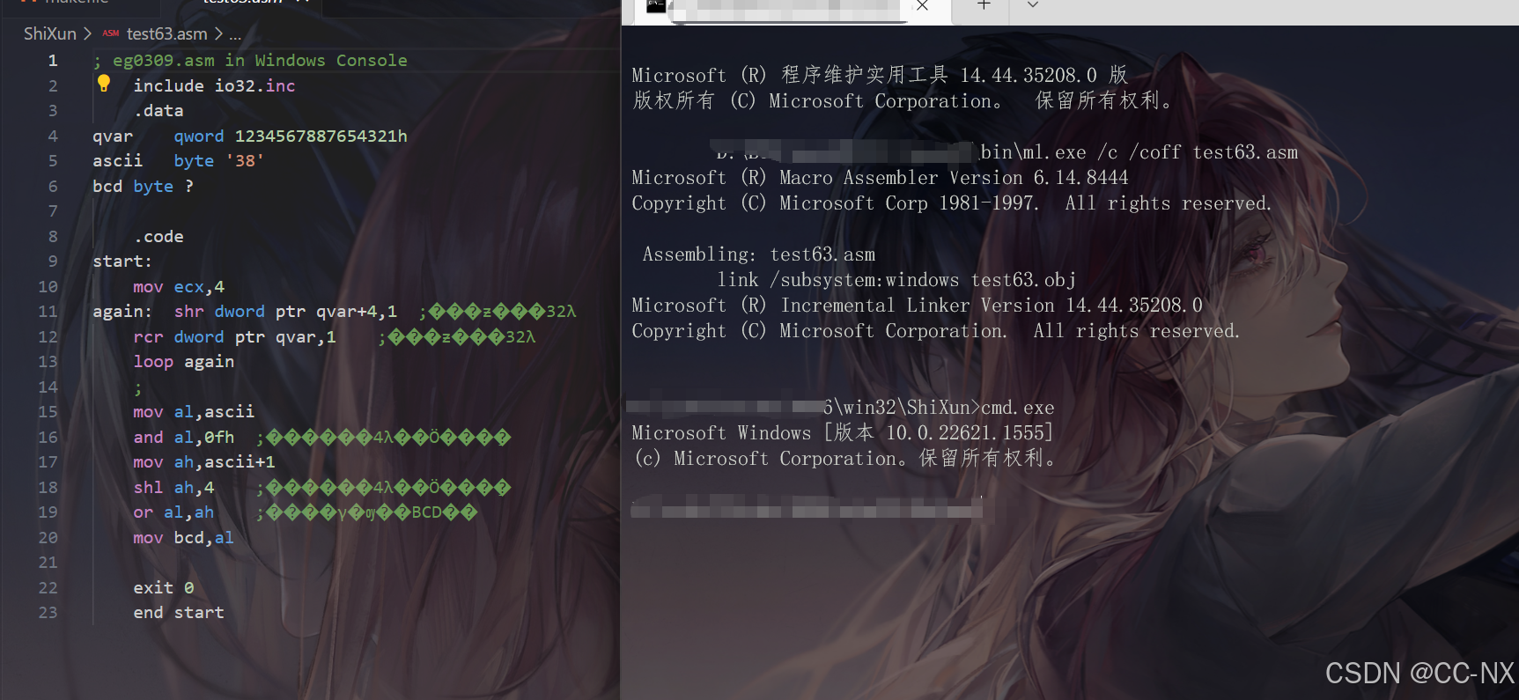This screenshot has height=700, width=1519.
Task: Click 'mov al,ascii' instruction
Action: (x=194, y=412)
